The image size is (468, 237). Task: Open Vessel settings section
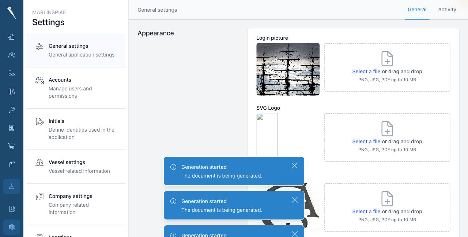pyautogui.click(x=76, y=167)
